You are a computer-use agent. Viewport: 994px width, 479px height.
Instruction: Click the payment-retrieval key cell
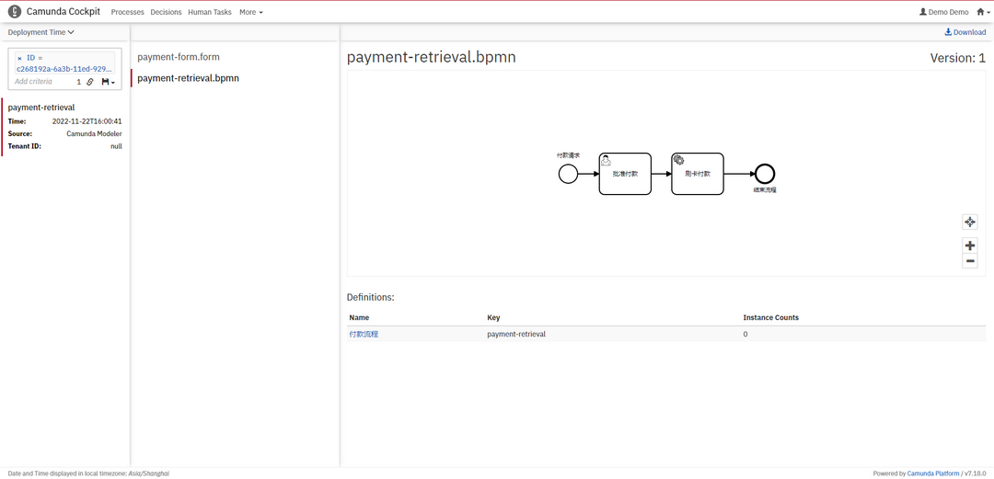[x=516, y=334]
